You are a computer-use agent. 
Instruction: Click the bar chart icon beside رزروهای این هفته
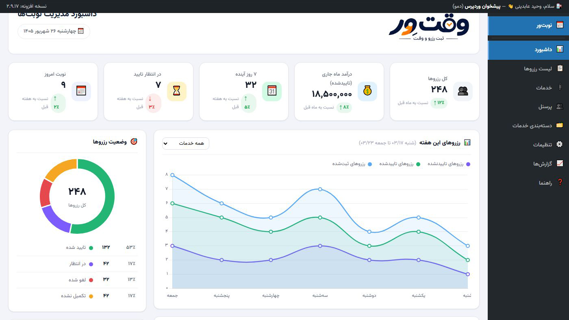click(x=467, y=142)
